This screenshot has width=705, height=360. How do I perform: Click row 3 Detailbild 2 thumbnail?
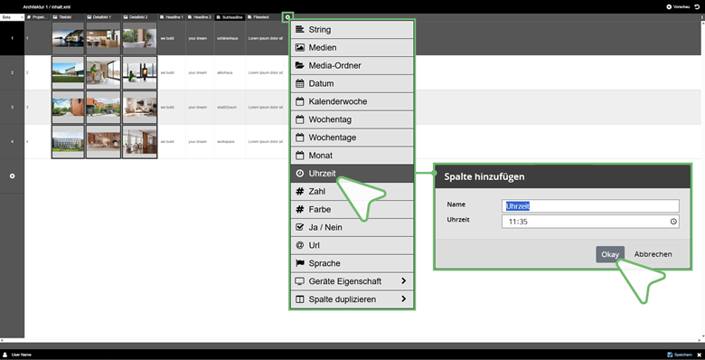point(139,107)
